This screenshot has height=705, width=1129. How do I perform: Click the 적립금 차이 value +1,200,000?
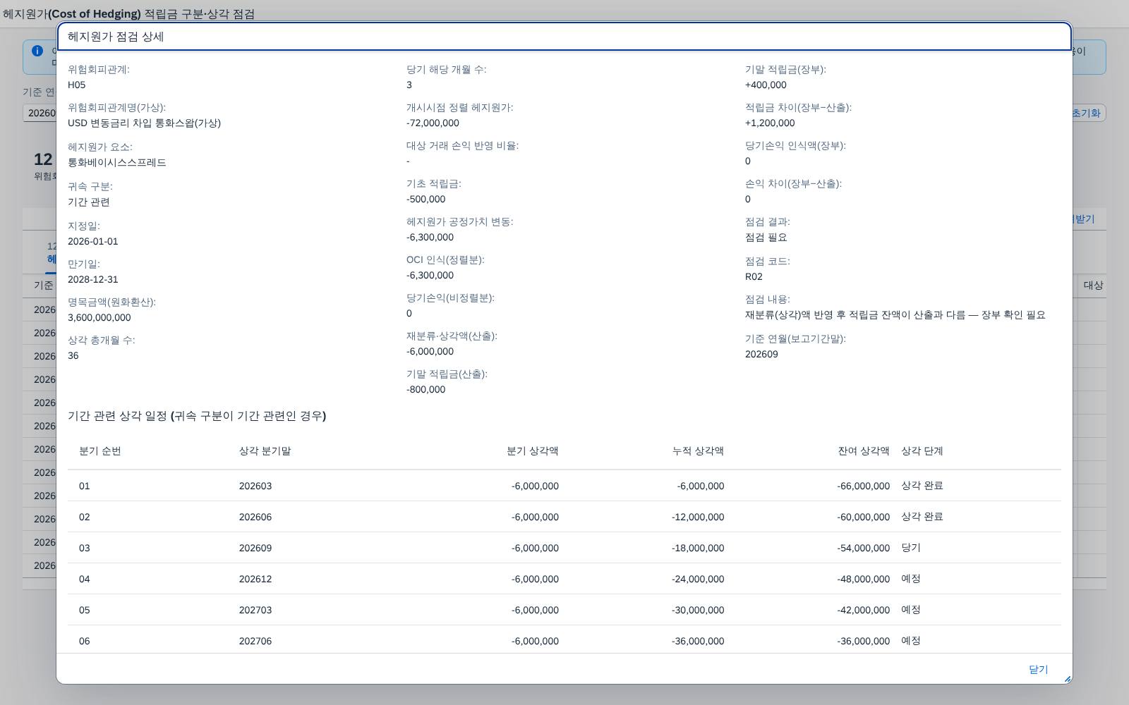(x=770, y=123)
